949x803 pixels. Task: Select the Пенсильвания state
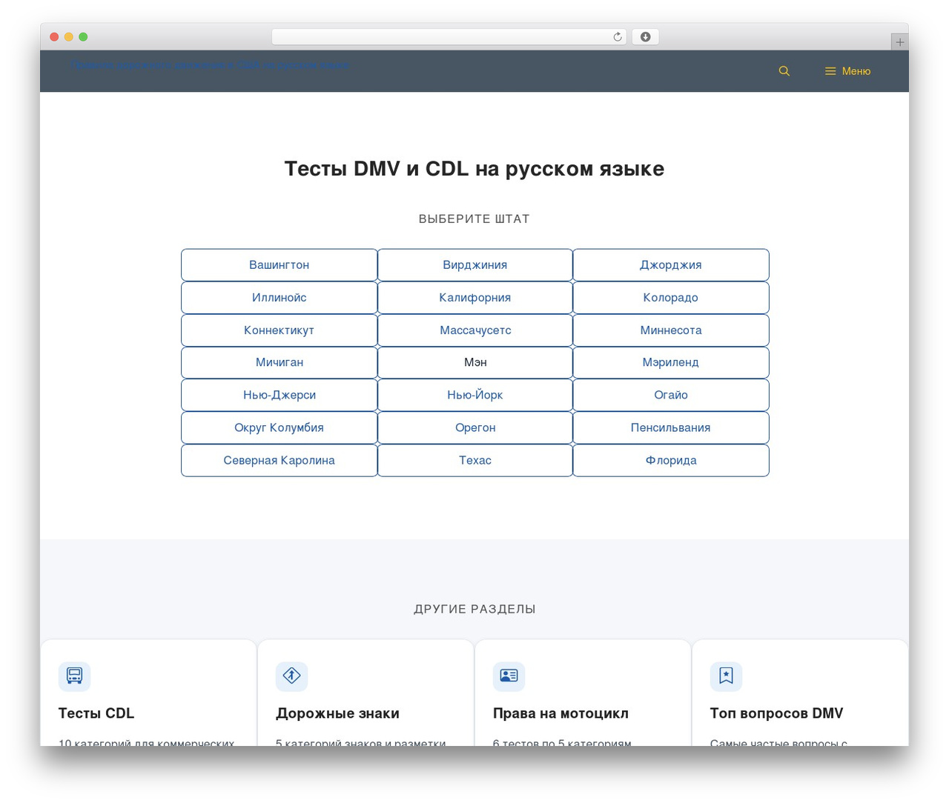[671, 427]
